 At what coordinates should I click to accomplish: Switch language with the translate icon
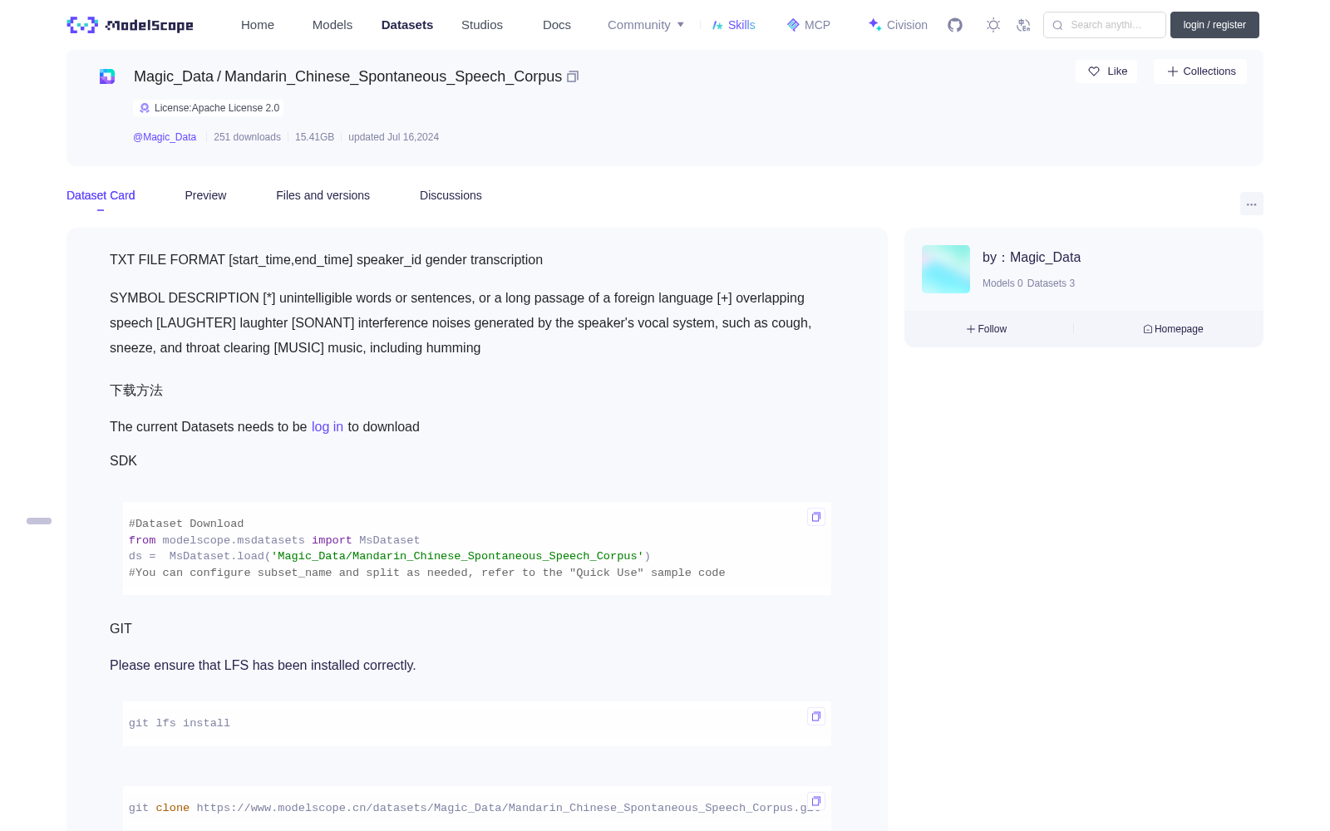point(1023,25)
